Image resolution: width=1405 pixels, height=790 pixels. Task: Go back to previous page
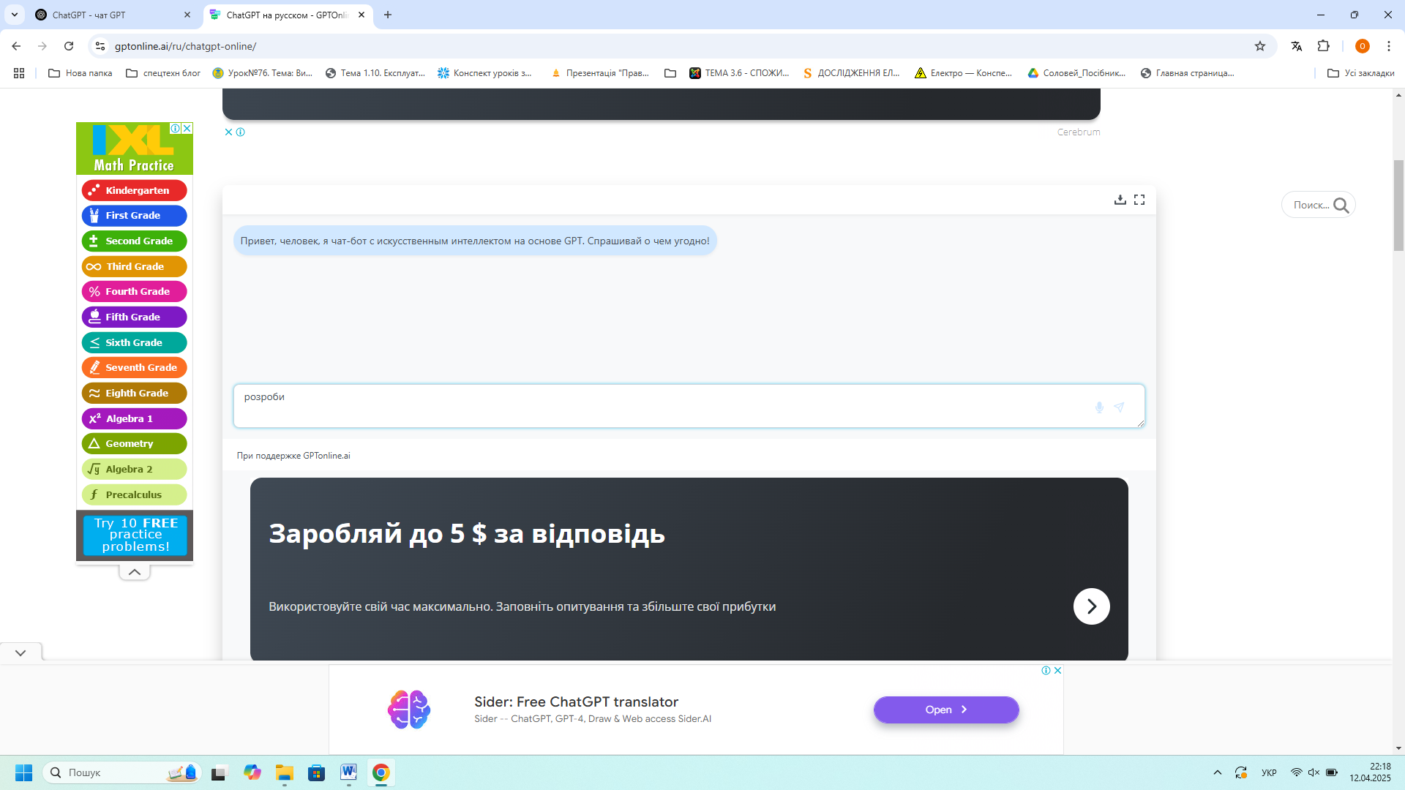[16, 46]
